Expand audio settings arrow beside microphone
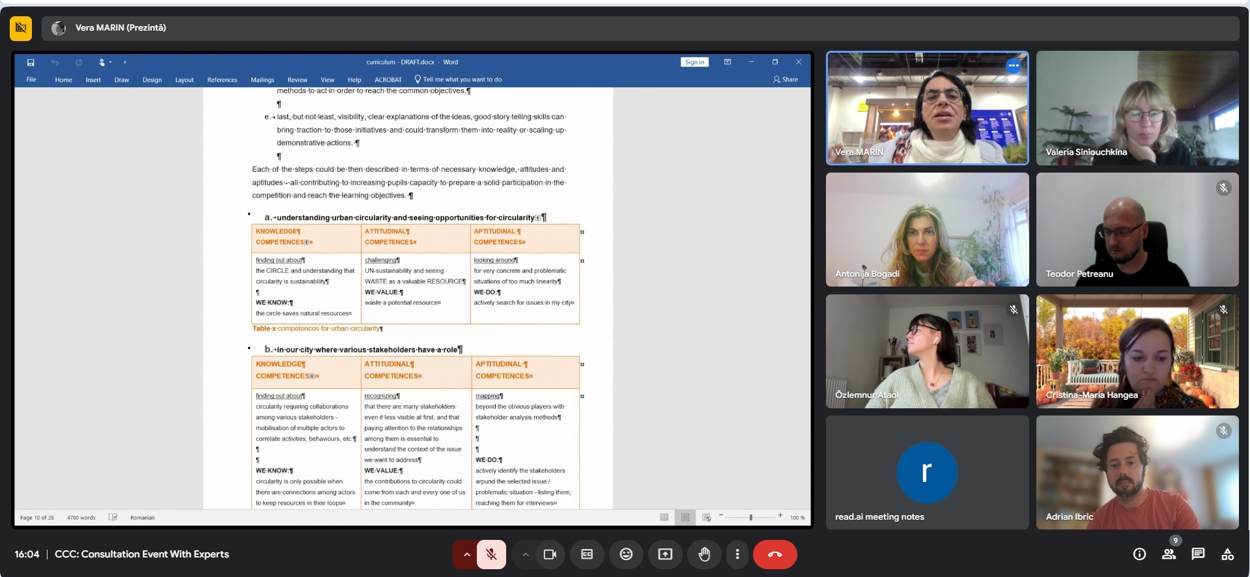The height and width of the screenshot is (577, 1250). [x=466, y=554]
